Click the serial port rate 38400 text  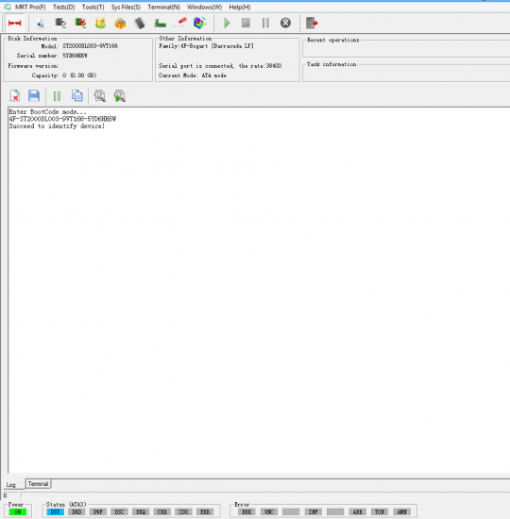(220, 65)
